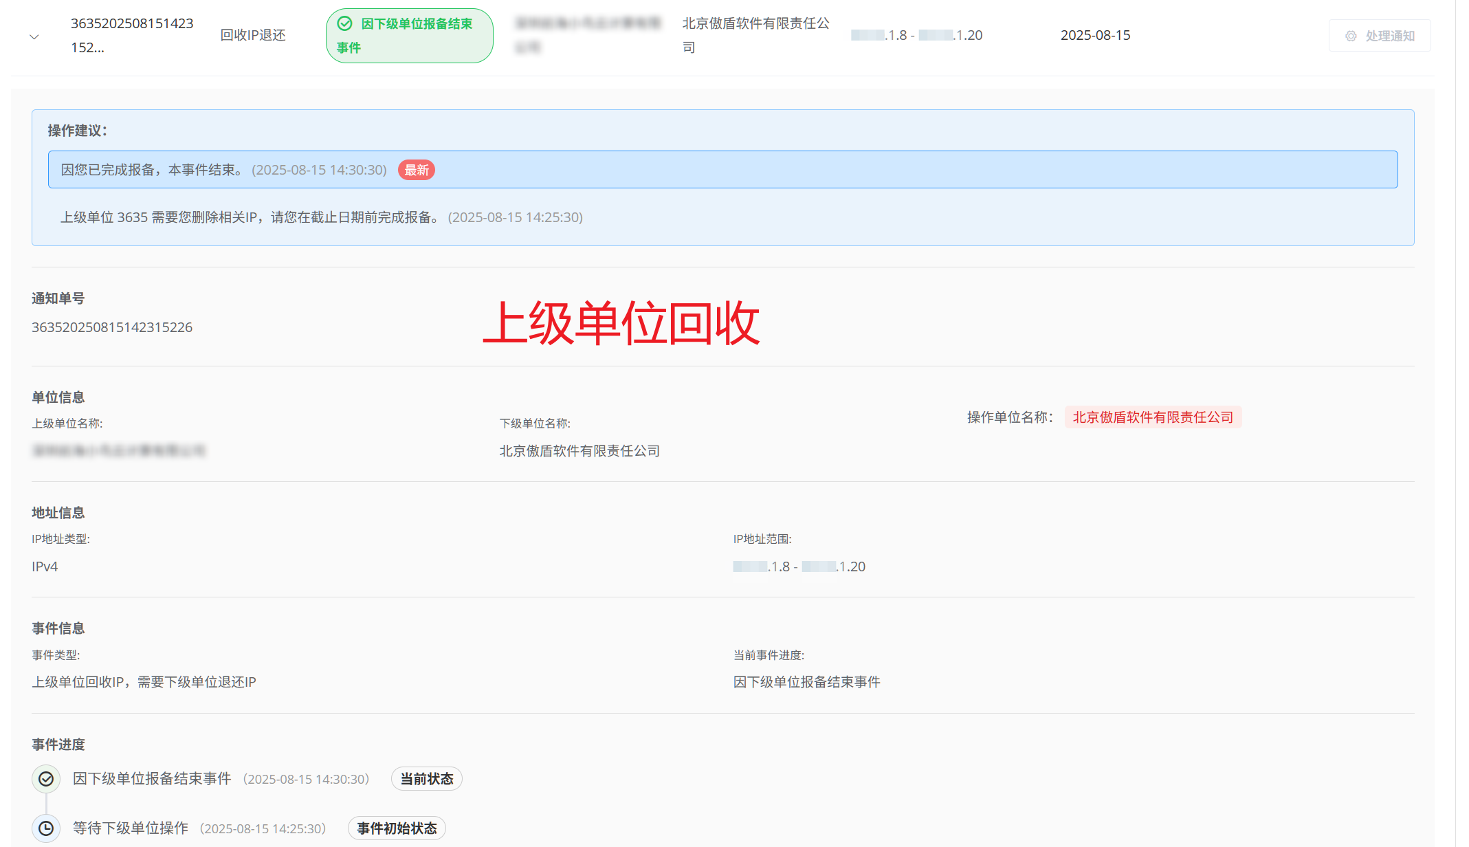Click the gear icon in 处理通知
This screenshot has height=847, width=1469.
click(1351, 36)
